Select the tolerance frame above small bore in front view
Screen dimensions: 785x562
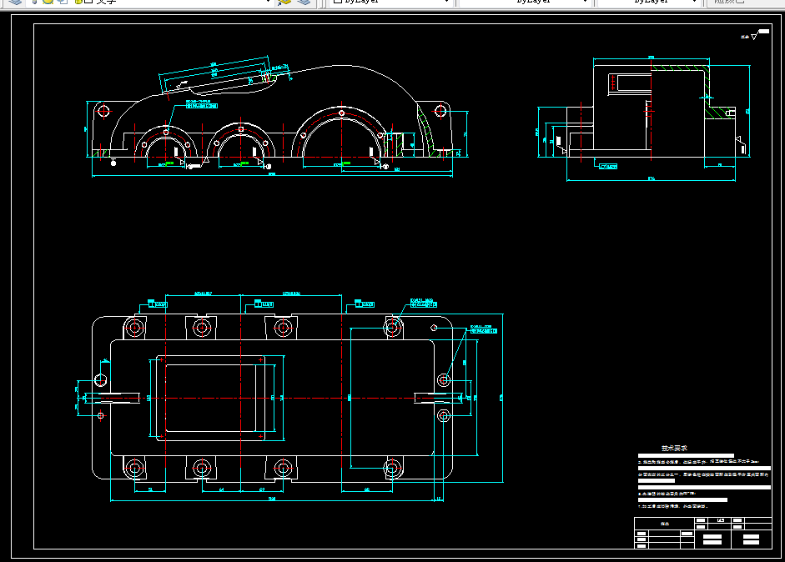tap(202, 106)
